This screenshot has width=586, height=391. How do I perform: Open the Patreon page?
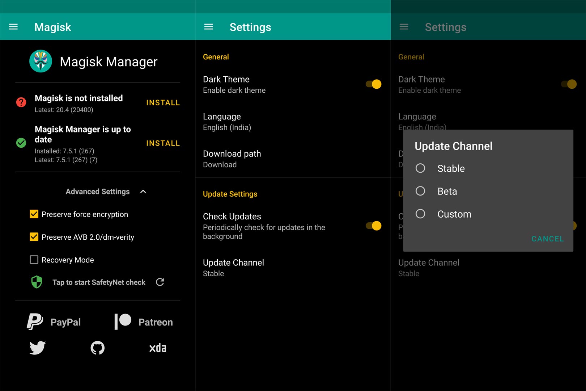click(144, 321)
